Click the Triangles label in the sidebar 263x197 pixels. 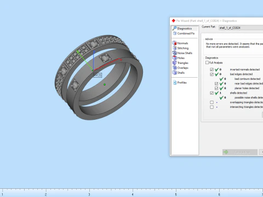pyautogui.click(x=183, y=63)
